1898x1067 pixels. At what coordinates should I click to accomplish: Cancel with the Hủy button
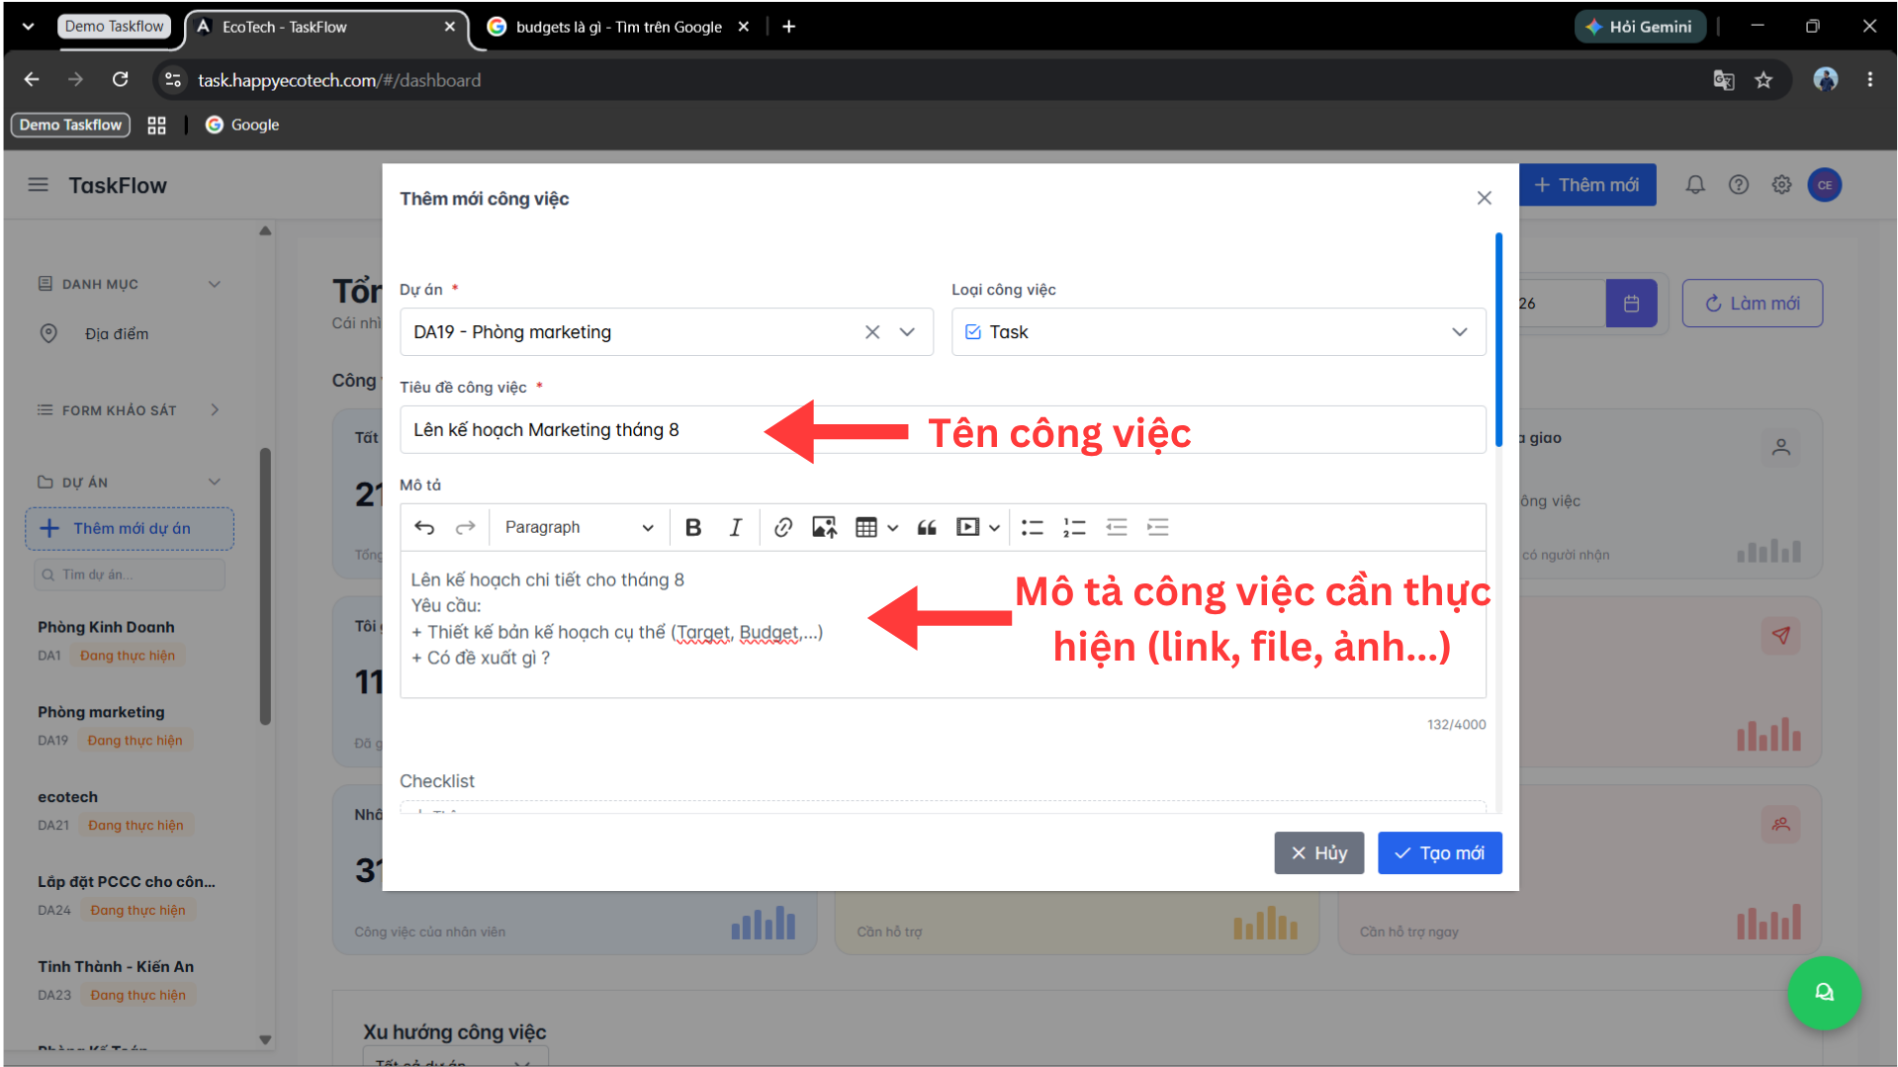(1318, 852)
